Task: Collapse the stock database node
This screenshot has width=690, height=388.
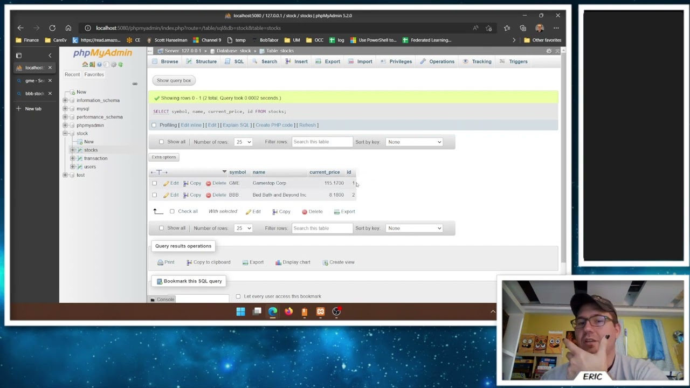Action: 65,134
